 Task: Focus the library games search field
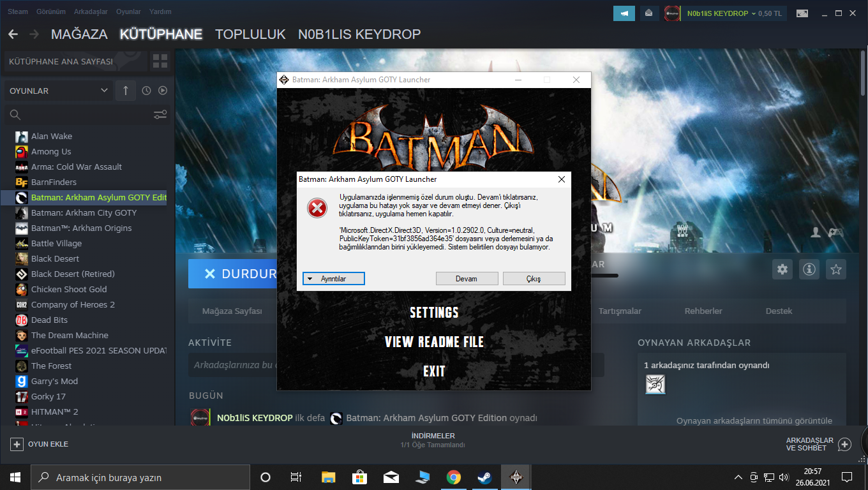pyautogui.click(x=78, y=115)
